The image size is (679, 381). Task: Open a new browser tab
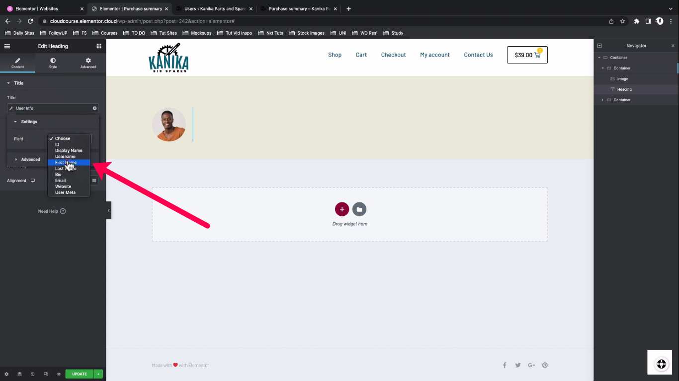tap(348, 8)
